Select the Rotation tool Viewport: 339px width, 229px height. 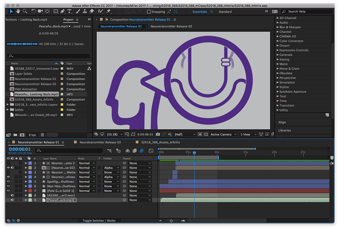click(x=33, y=11)
